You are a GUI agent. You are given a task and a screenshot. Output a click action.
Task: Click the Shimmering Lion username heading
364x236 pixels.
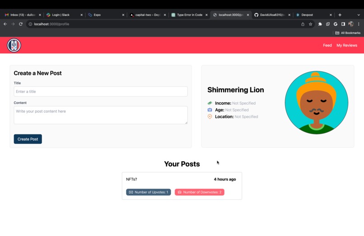236,90
